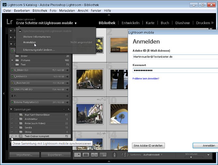Viewport: 218px width, 165px height.
Task: Click the Eine Adobe-ID erstellen button
Action: (x=148, y=145)
